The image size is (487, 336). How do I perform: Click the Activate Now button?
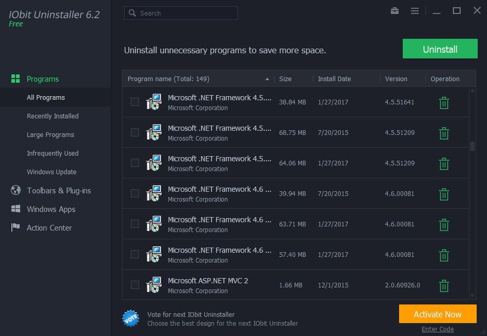437,314
